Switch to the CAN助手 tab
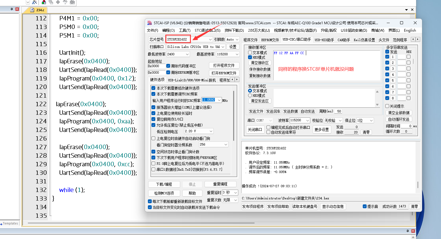 click(x=344, y=40)
